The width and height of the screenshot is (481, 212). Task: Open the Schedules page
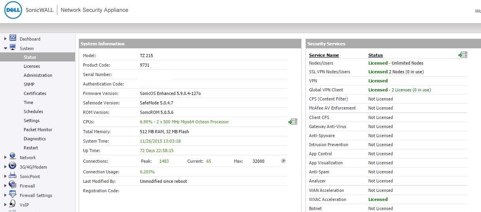pos(33,112)
